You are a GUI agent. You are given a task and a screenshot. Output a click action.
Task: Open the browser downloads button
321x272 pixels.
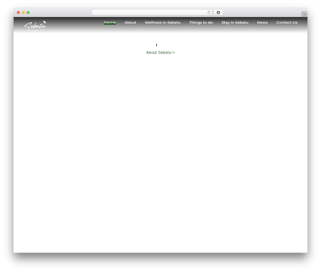click(218, 13)
